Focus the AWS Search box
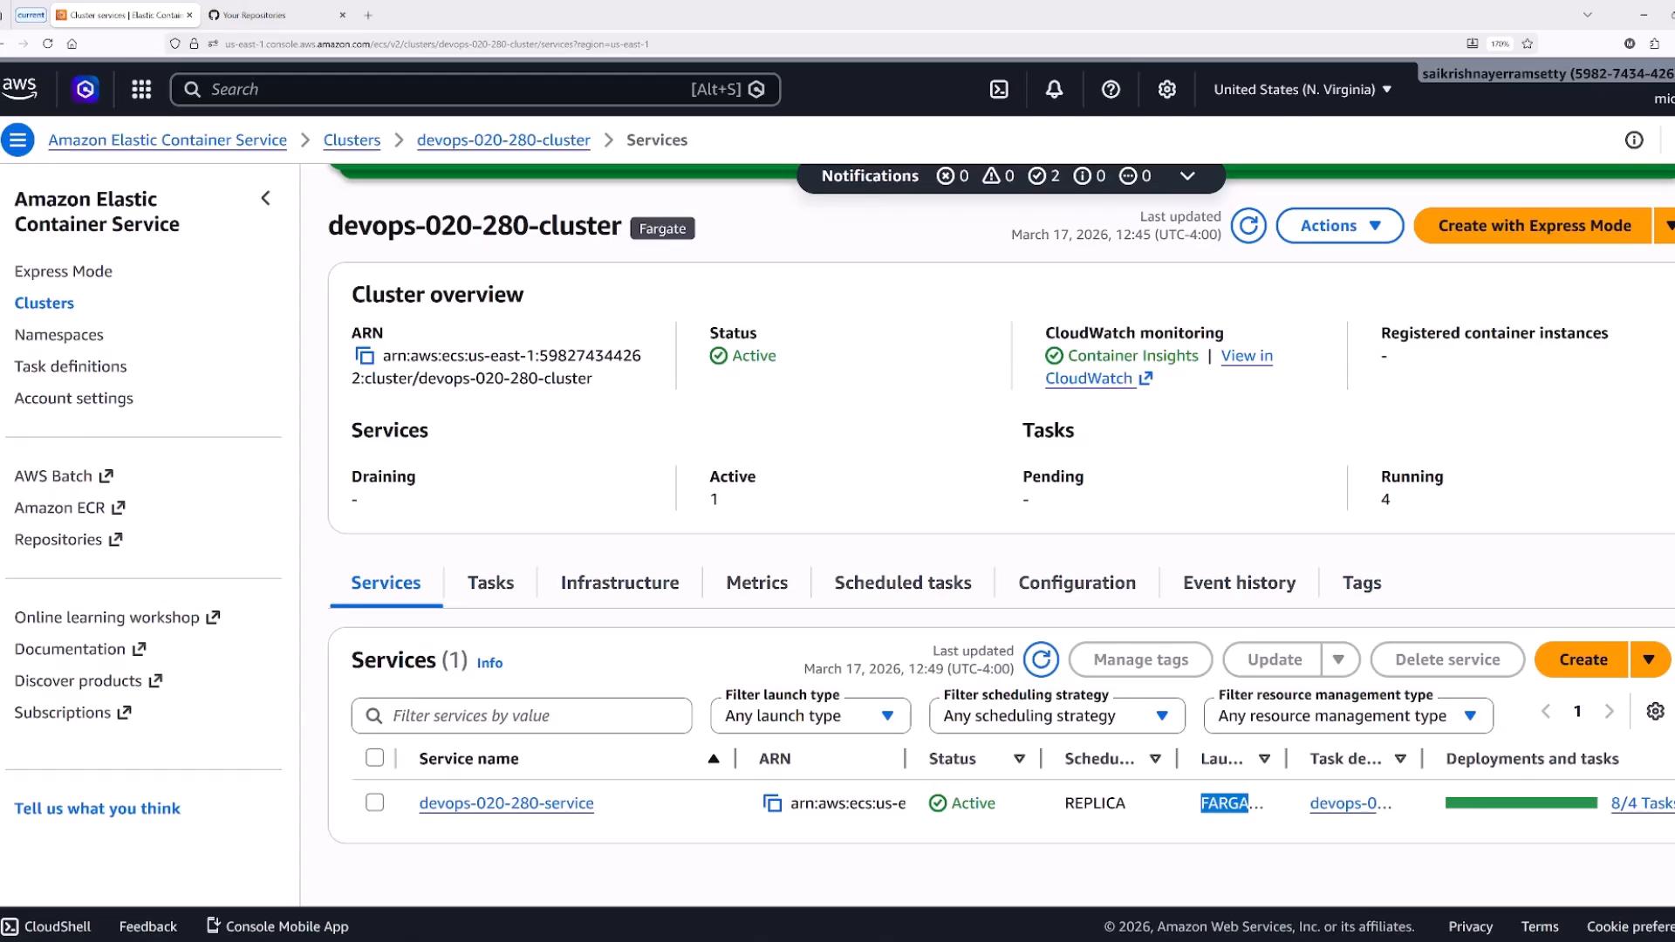The width and height of the screenshot is (1675, 942). coord(475,89)
